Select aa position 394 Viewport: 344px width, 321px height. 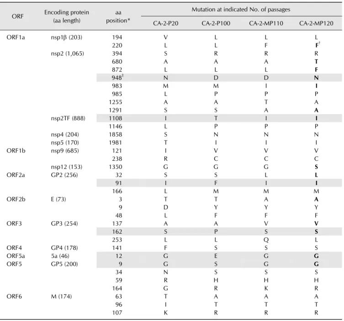117,53
